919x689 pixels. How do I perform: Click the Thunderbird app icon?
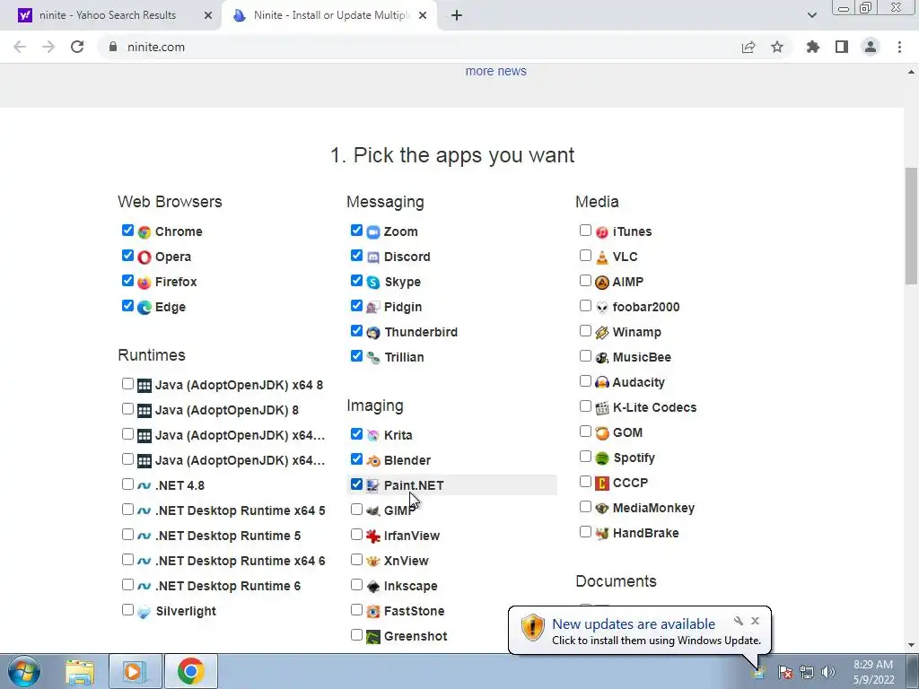pyautogui.click(x=373, y=333)
